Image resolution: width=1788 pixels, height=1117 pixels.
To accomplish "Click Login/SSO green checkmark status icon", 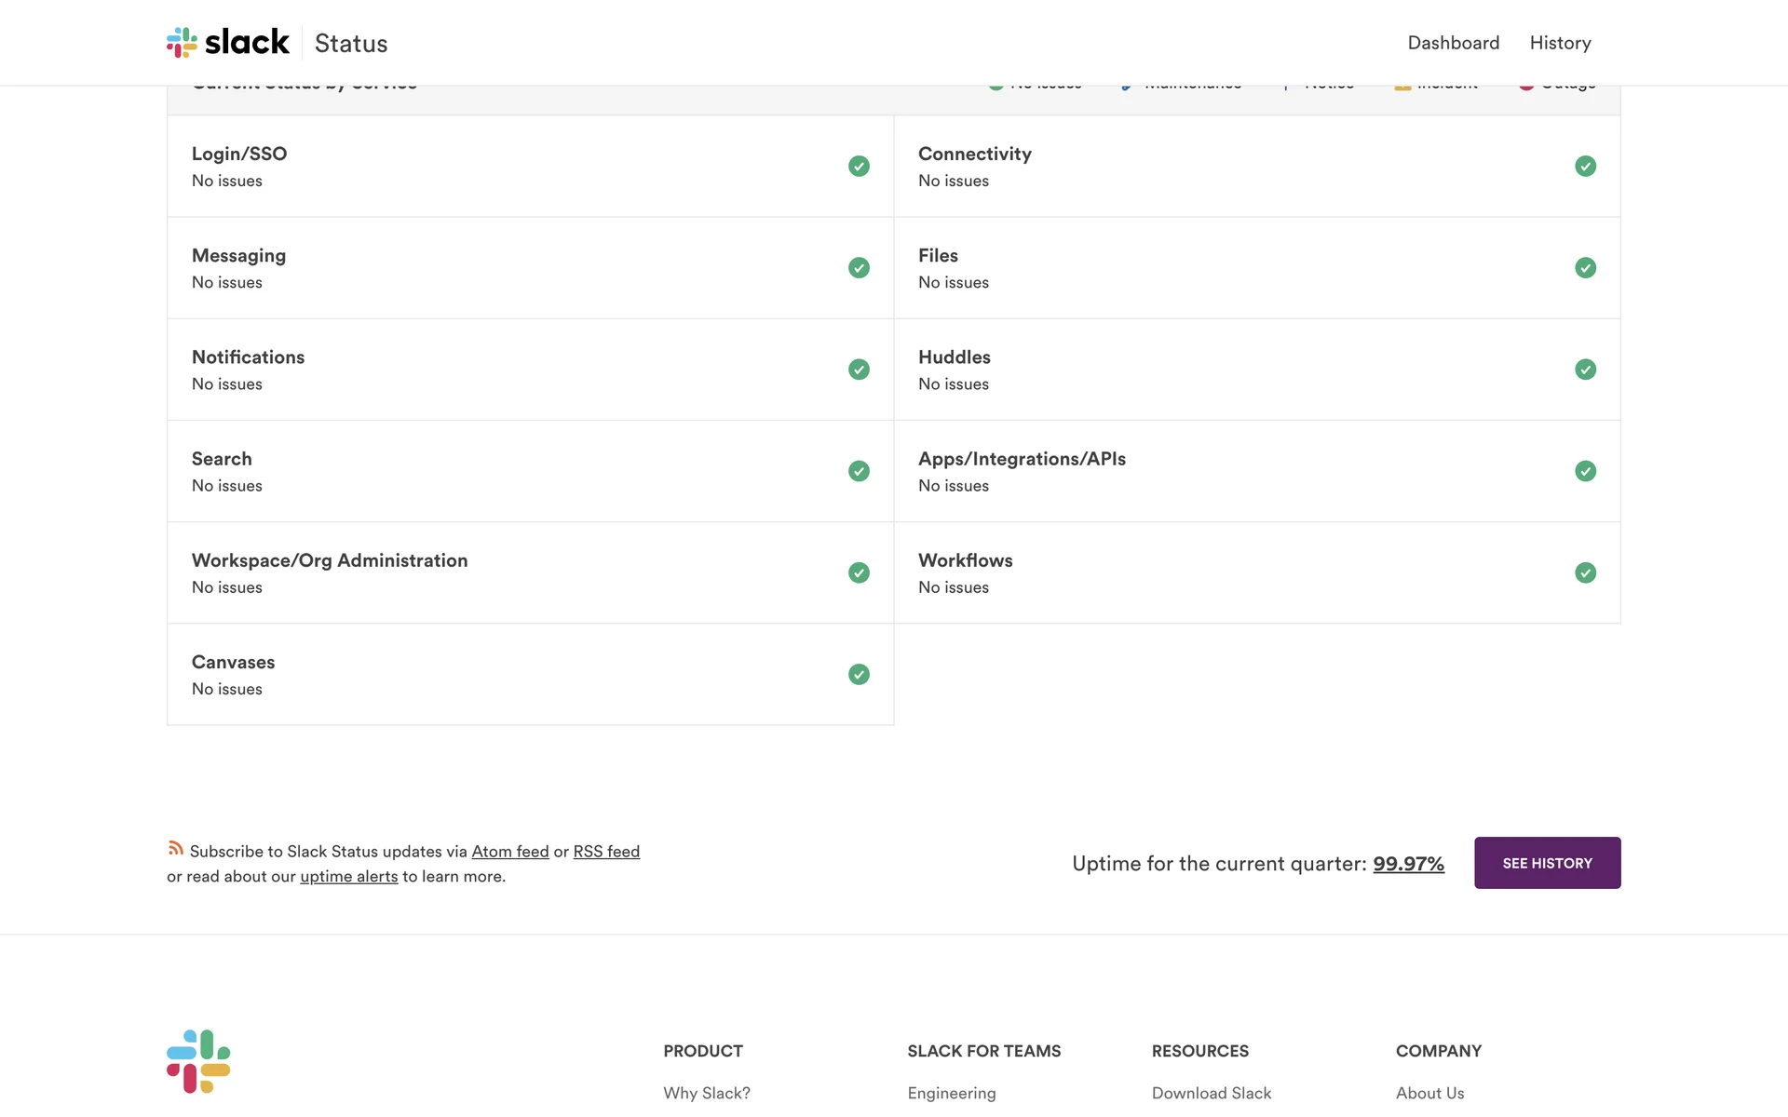I will [859, 167].
